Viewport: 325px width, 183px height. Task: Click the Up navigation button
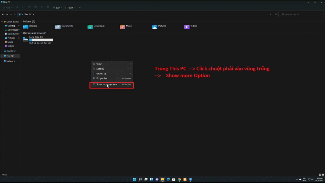[x=15, y=14]
